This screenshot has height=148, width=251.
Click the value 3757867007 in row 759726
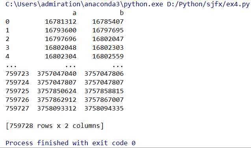coord(104,99)
